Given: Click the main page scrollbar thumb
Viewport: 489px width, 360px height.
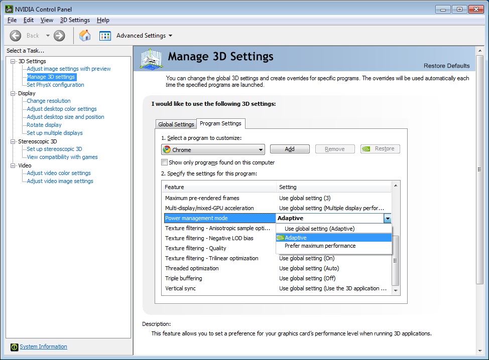Looking at the screenshot, I should [479, 169].
